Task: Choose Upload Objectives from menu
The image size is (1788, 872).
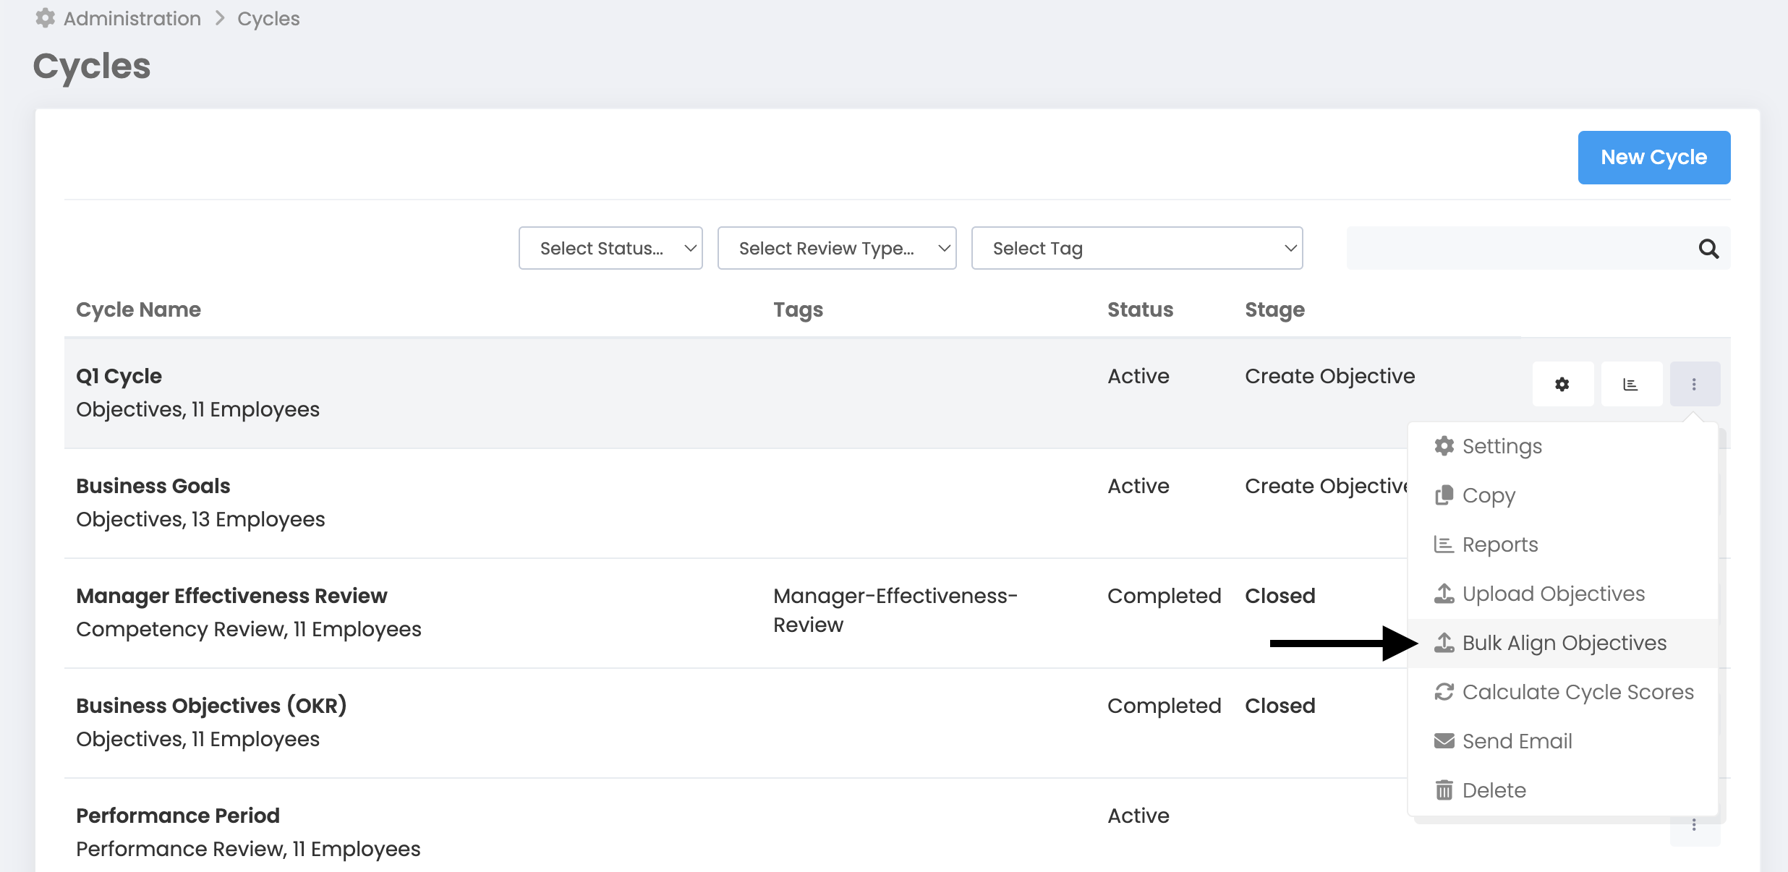Action: pos(1553,594)
